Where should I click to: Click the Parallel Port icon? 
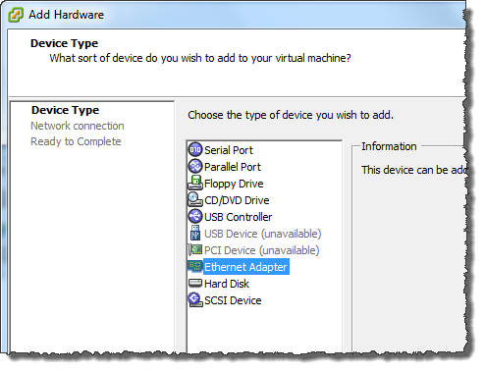tap(195, 166)
